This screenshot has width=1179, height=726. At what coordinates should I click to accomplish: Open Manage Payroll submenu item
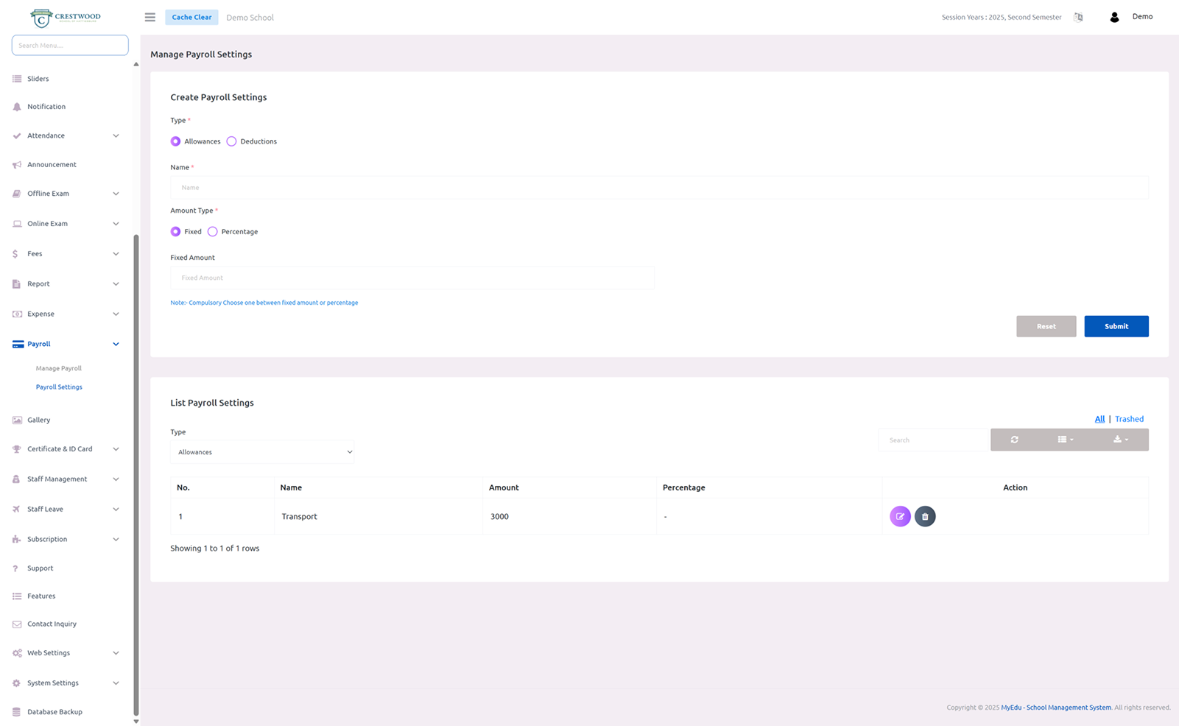click(x=59, y=368)
